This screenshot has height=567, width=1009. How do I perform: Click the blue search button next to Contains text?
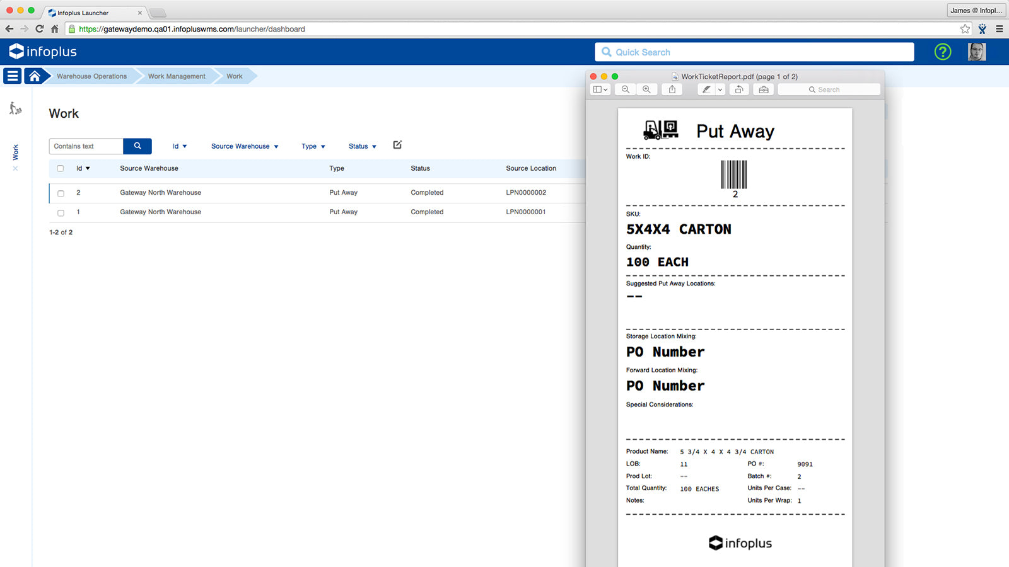pyautogui.click(x=137, y=146)
